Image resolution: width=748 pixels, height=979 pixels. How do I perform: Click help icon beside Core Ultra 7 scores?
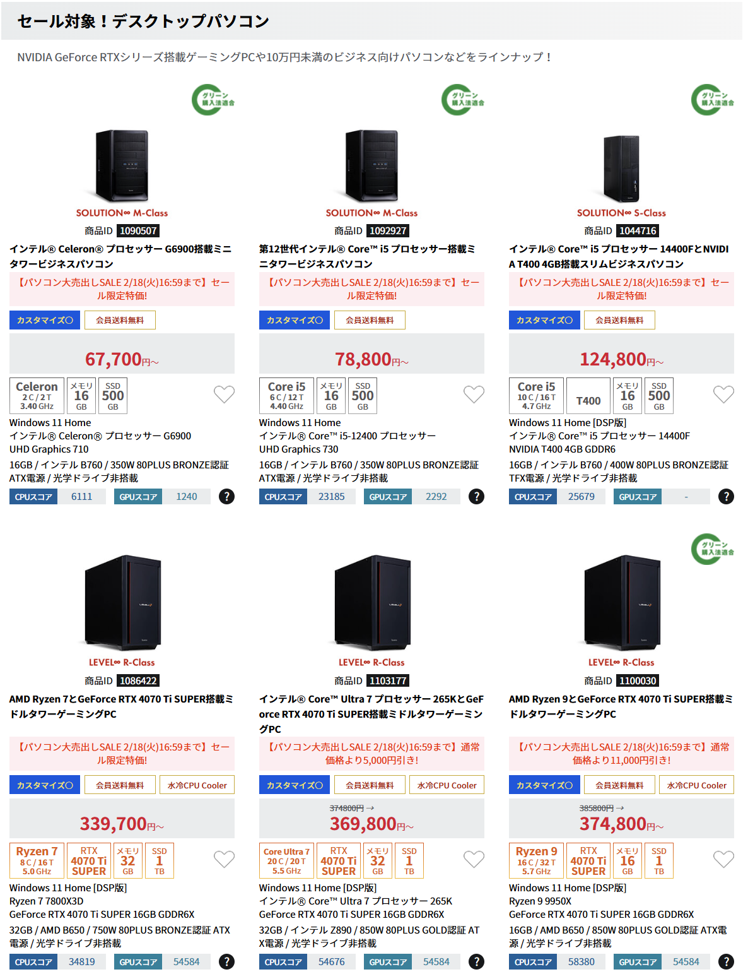point(476,962)
